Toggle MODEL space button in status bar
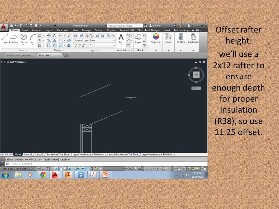 click(128, 168)
